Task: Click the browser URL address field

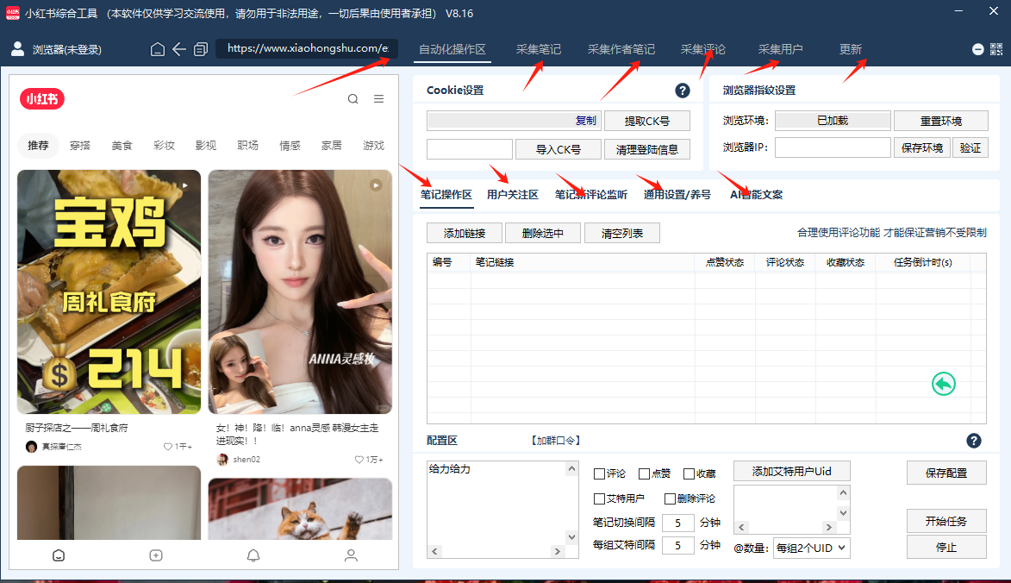Action: (307, 48)
